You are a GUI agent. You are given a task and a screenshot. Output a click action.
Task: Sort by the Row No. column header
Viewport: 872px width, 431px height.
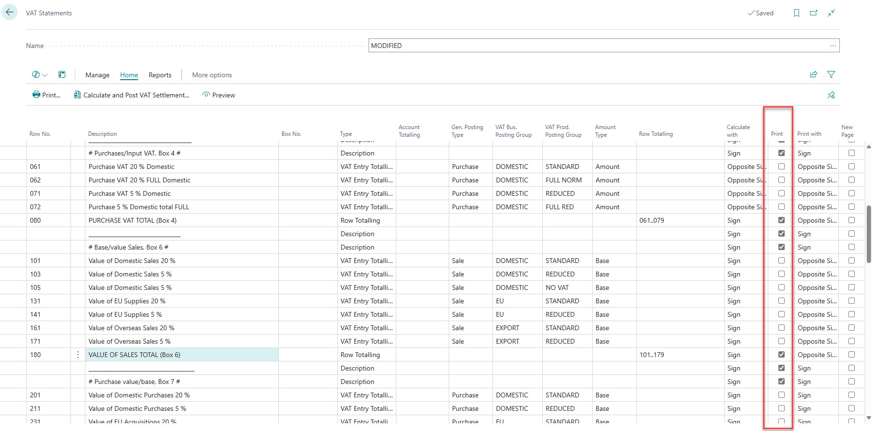tap(40, 134)
